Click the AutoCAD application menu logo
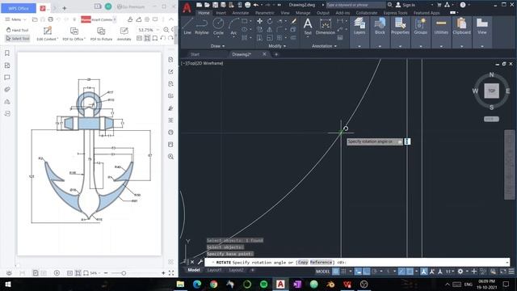This screenshot has height=291, width=517. click(x=187, y=7)
